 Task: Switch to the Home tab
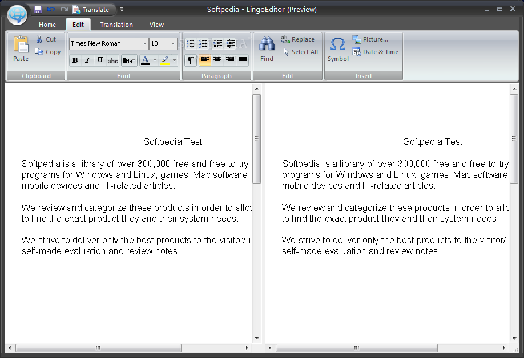47,25
